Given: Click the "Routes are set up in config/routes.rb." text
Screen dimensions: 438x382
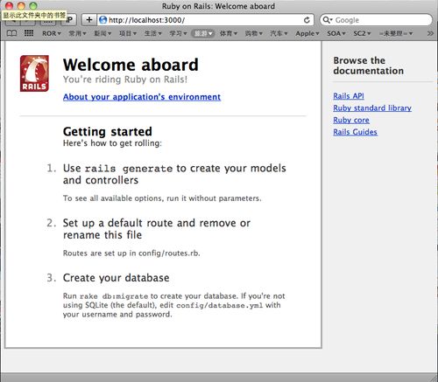Looking at the screenshot, I should 131,253.
